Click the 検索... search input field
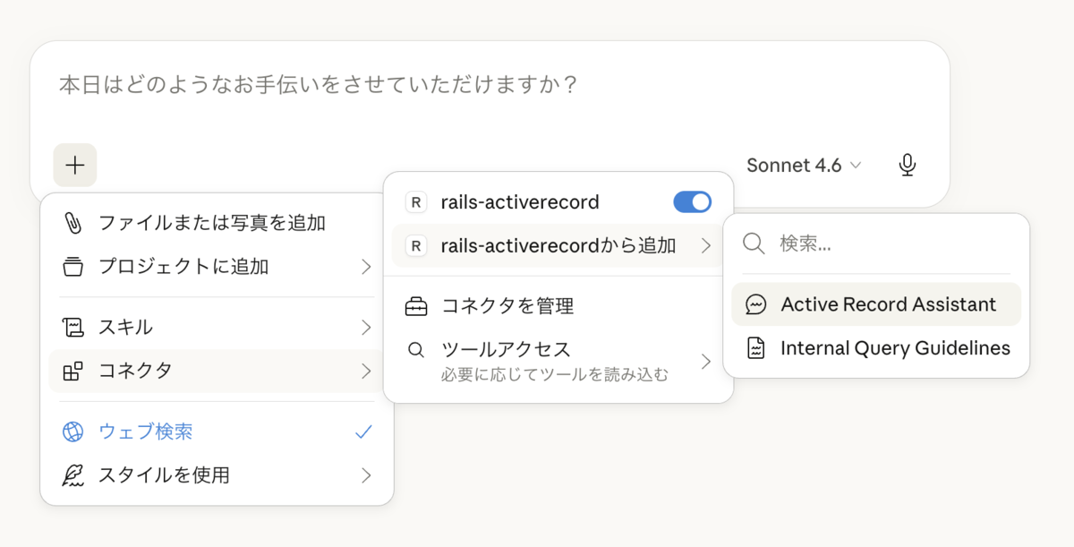1074x547 pixels. click(x=876, y=244)
